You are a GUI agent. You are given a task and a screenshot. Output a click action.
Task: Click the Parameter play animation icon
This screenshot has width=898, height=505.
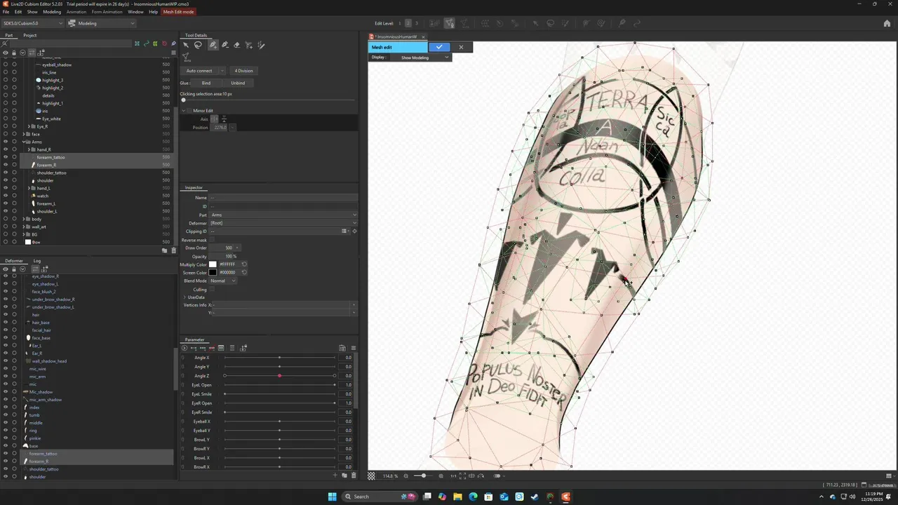(185, 348)
